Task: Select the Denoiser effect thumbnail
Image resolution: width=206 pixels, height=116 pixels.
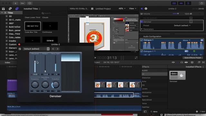Action: 177,75
